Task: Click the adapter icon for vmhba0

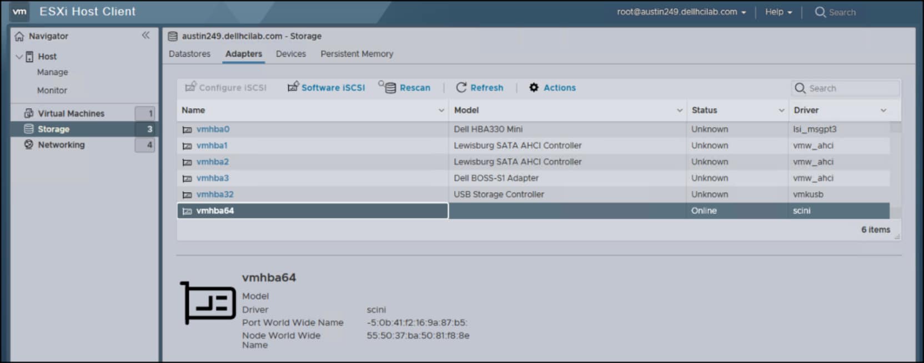Action: point(187,129)
